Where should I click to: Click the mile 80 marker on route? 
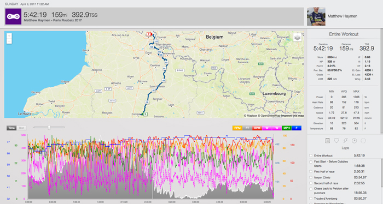[166, 63]
